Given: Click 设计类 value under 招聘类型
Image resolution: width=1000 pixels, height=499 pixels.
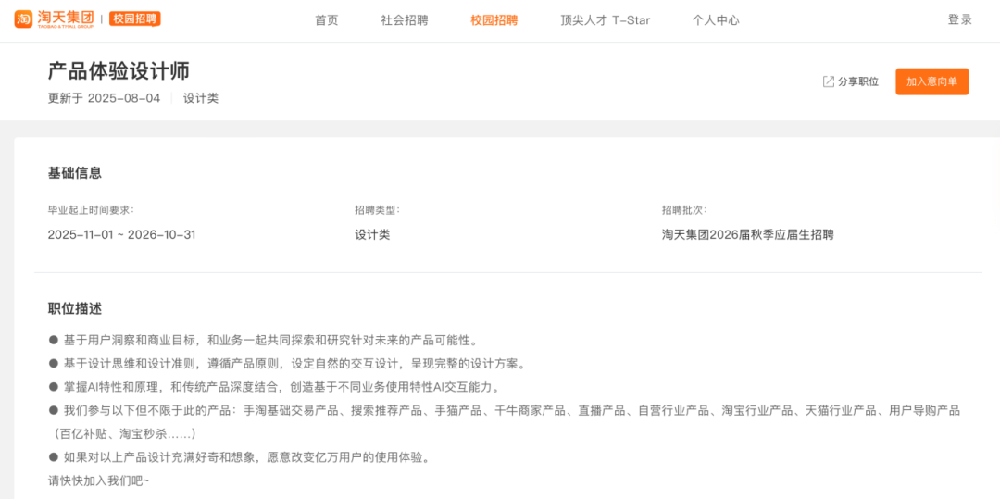Looking at the screenshot, I should click(x=372, y=234).
